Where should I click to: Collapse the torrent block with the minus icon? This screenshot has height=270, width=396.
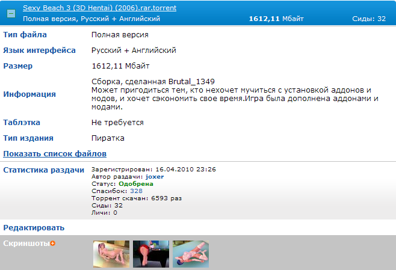[11, 13]
